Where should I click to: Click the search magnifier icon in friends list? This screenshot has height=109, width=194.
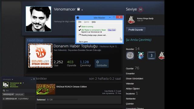pos(4,91)
